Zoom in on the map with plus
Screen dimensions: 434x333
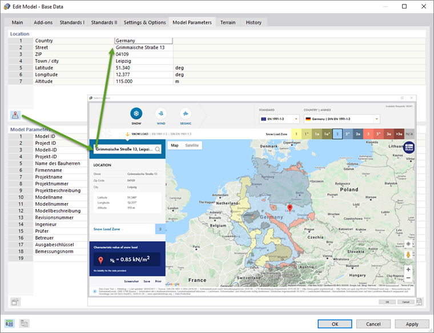tap(408, 269)
